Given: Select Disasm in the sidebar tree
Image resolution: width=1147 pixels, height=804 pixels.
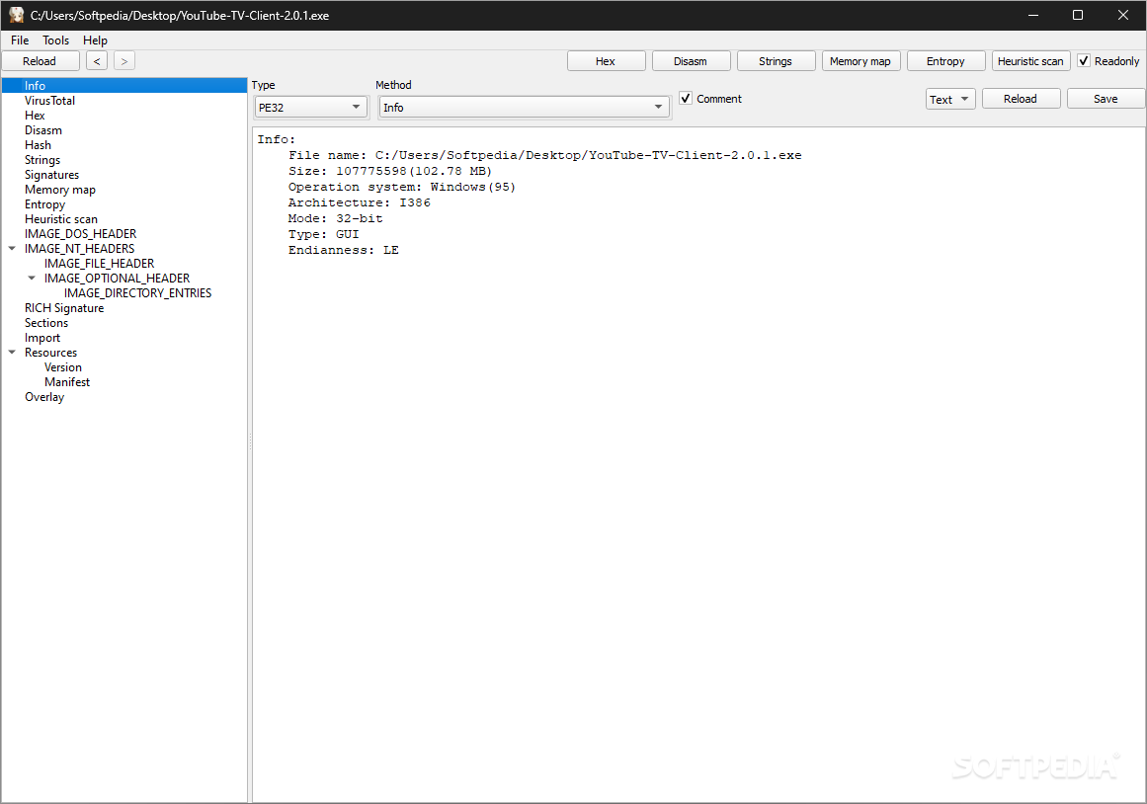Looking at the screenshot, I should tap(43, 130).
